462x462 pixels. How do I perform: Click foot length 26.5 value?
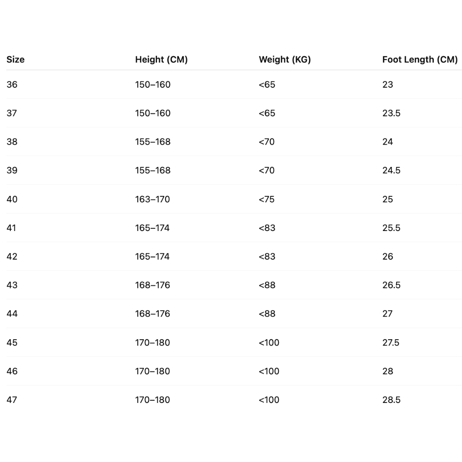pos(391,285)
